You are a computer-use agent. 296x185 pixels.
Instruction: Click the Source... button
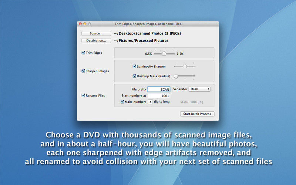[96, 33]
